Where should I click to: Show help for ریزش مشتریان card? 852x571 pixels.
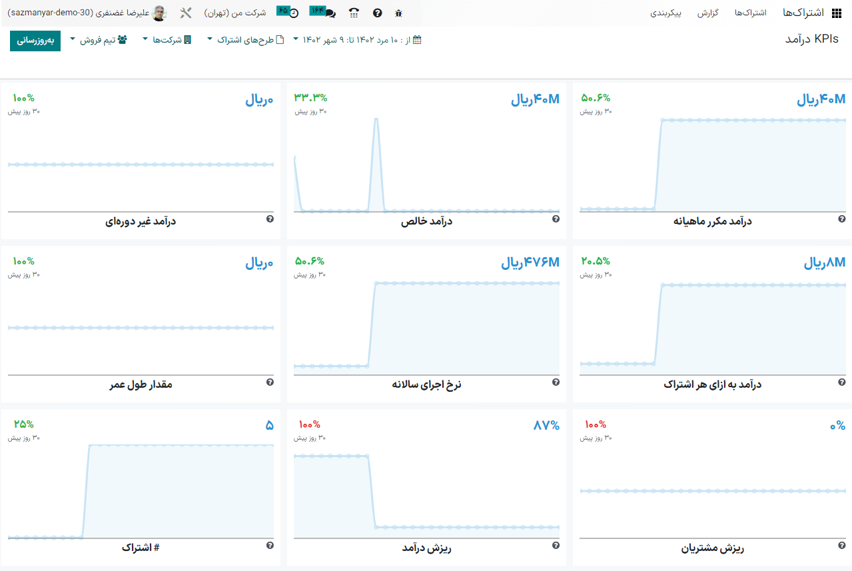842,546
